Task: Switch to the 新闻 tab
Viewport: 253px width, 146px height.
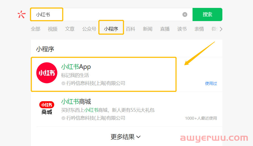Action: pos(148,29)
